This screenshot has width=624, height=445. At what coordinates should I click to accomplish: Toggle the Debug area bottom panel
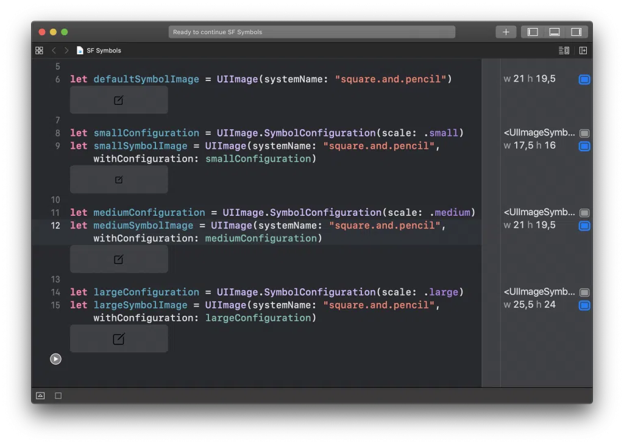(x=555, y=32)
